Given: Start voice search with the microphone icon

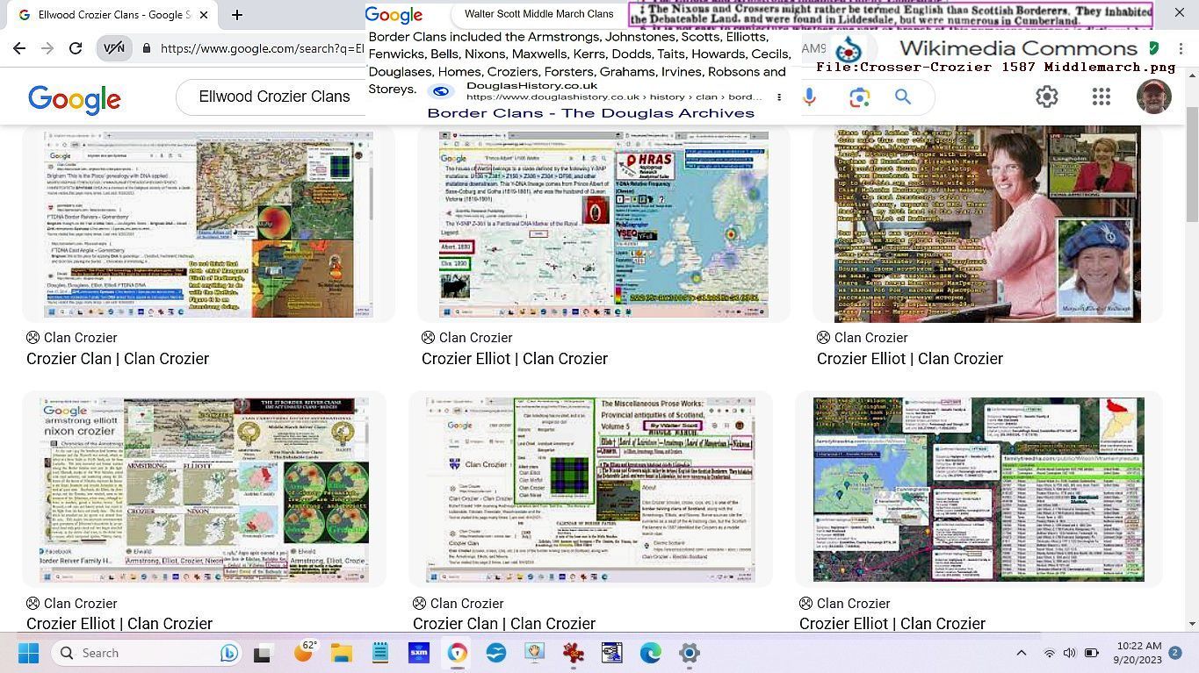Looking at the screenshot, I should click(809, 97).
